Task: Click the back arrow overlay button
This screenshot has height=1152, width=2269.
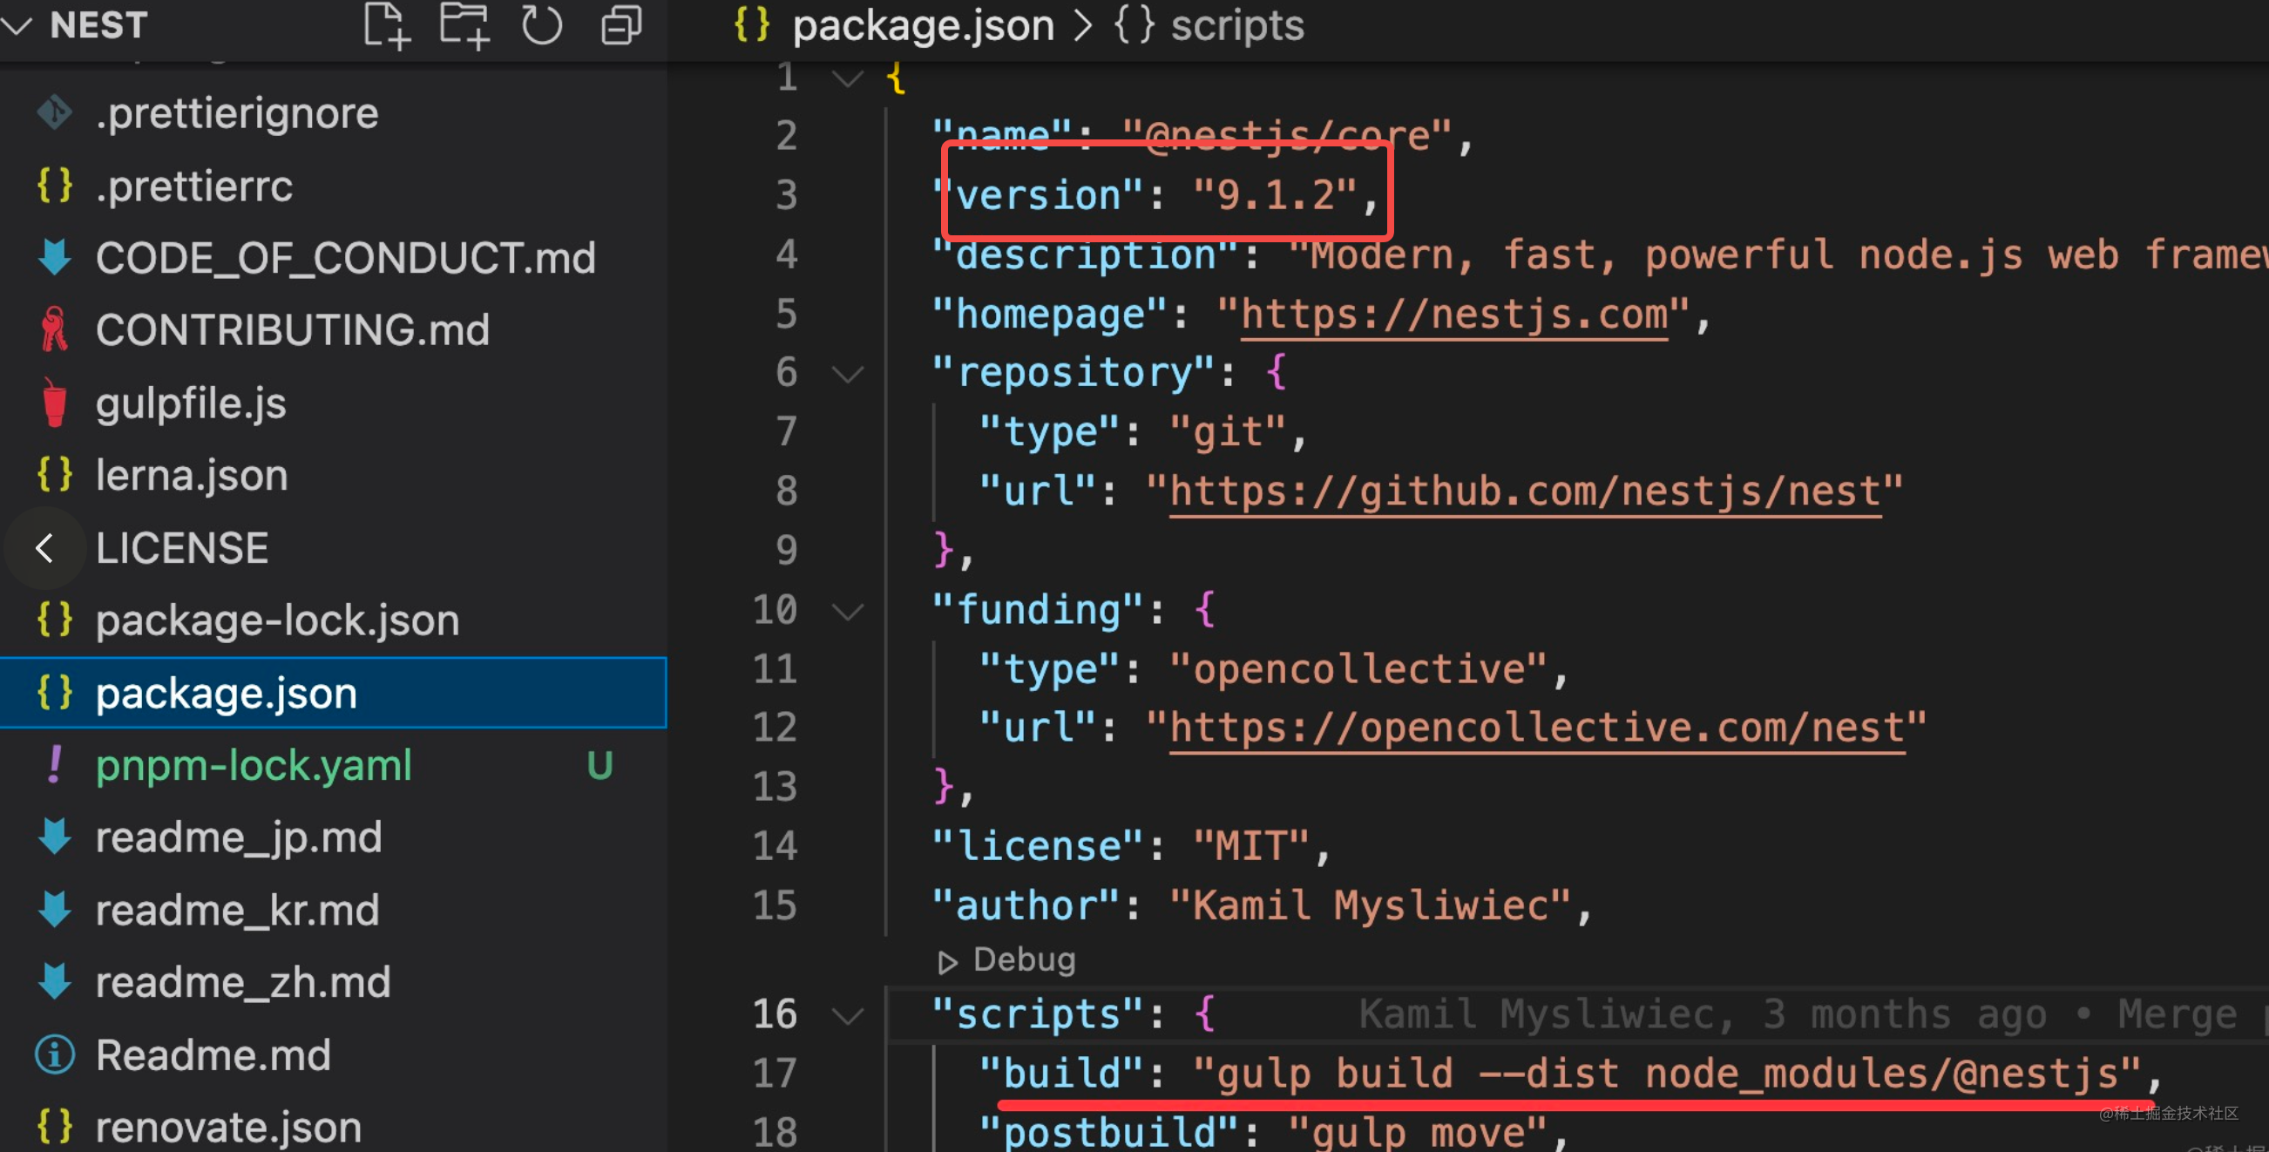Action: (45, 548)
